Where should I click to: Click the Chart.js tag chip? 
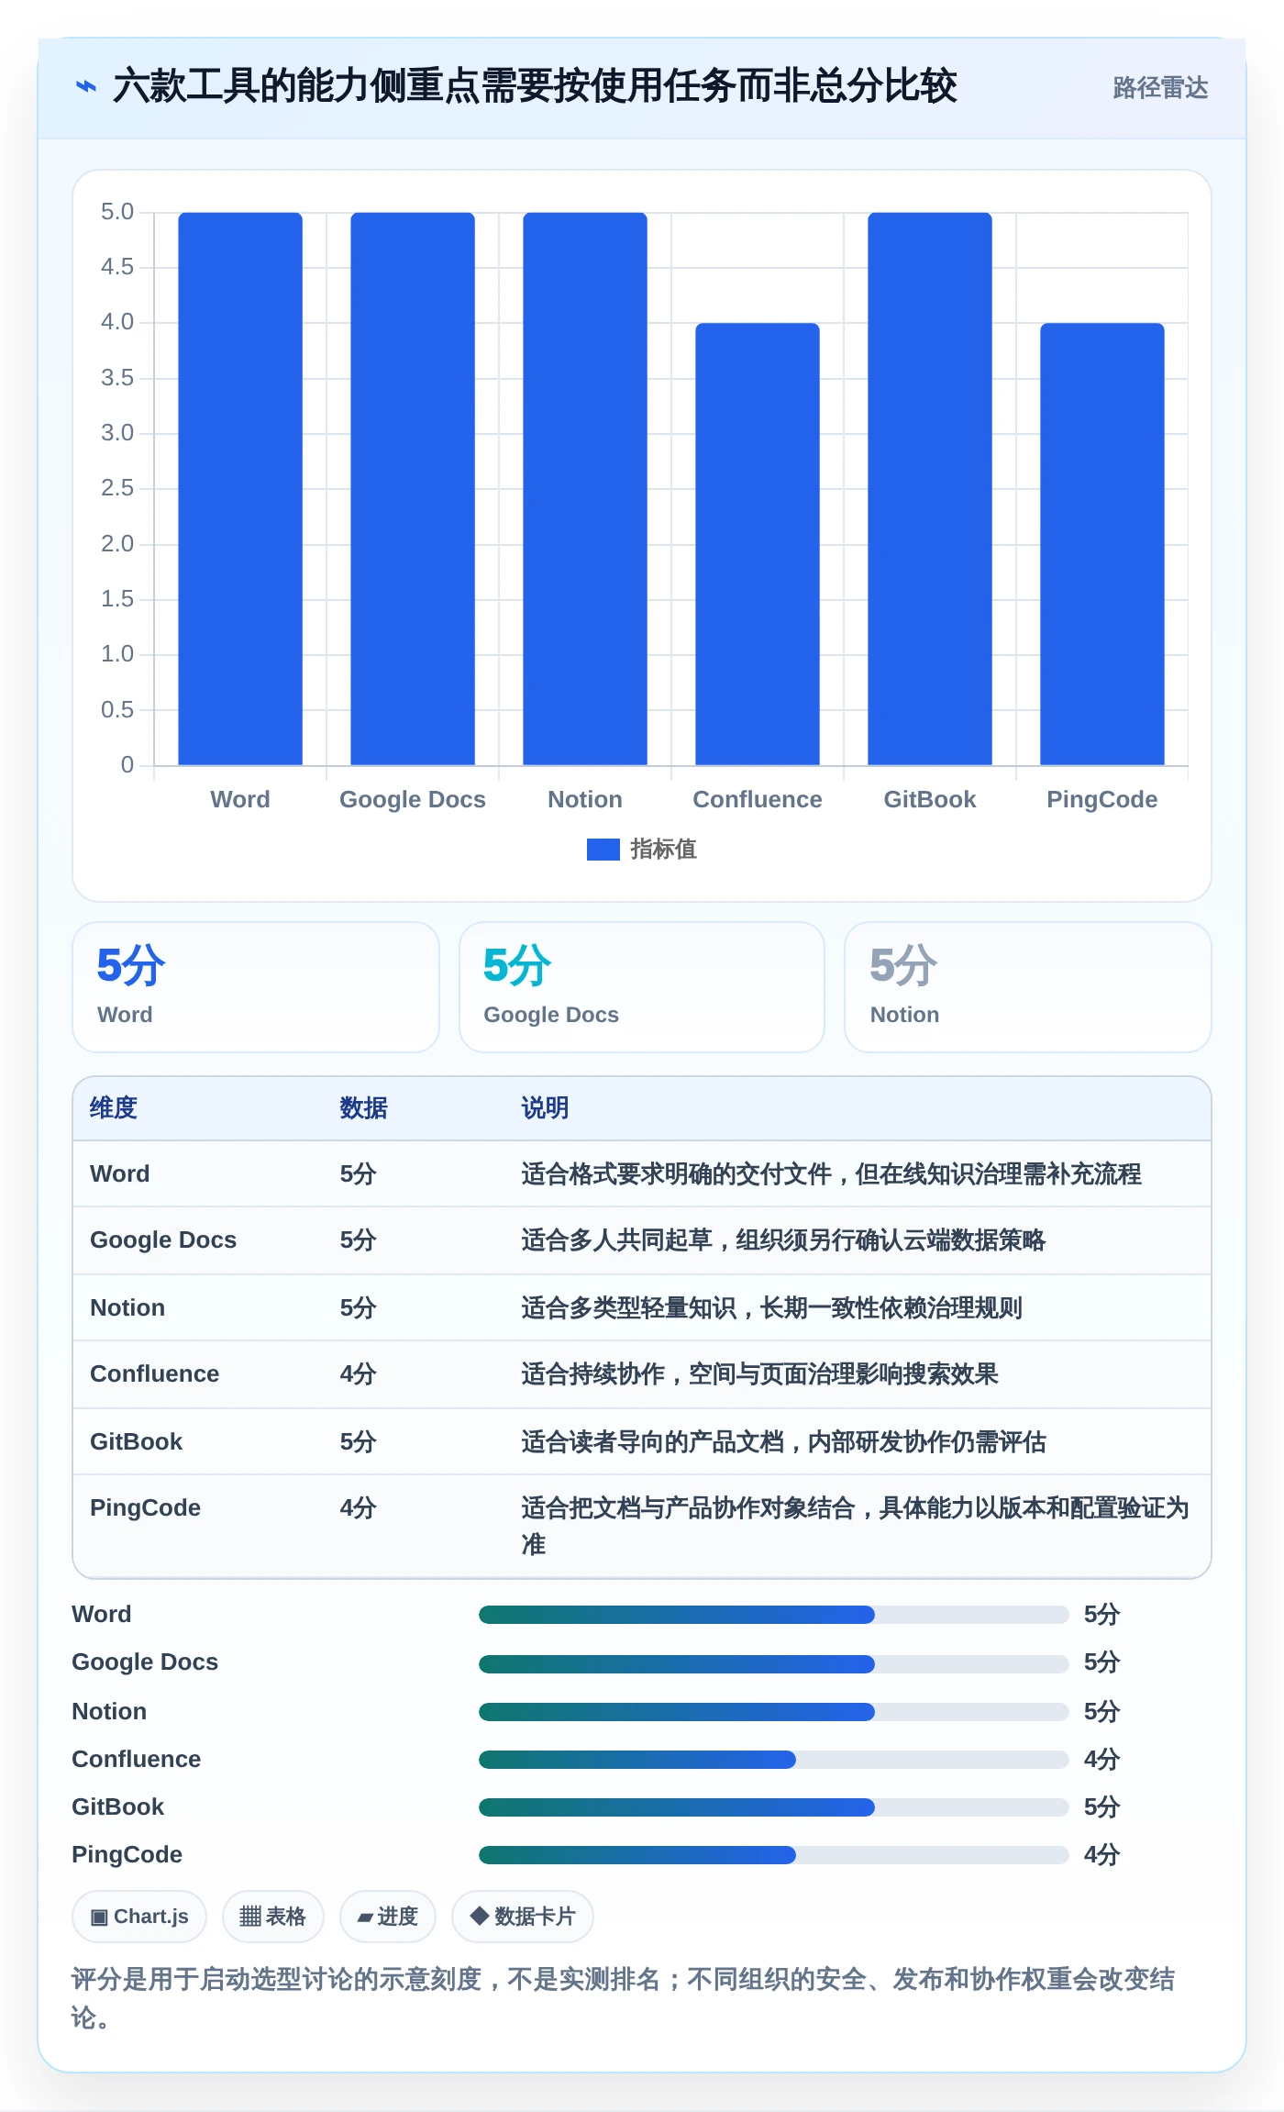coord(139,1917)
